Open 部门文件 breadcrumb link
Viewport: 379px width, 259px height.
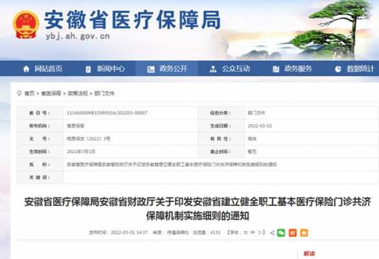(104, 93)
